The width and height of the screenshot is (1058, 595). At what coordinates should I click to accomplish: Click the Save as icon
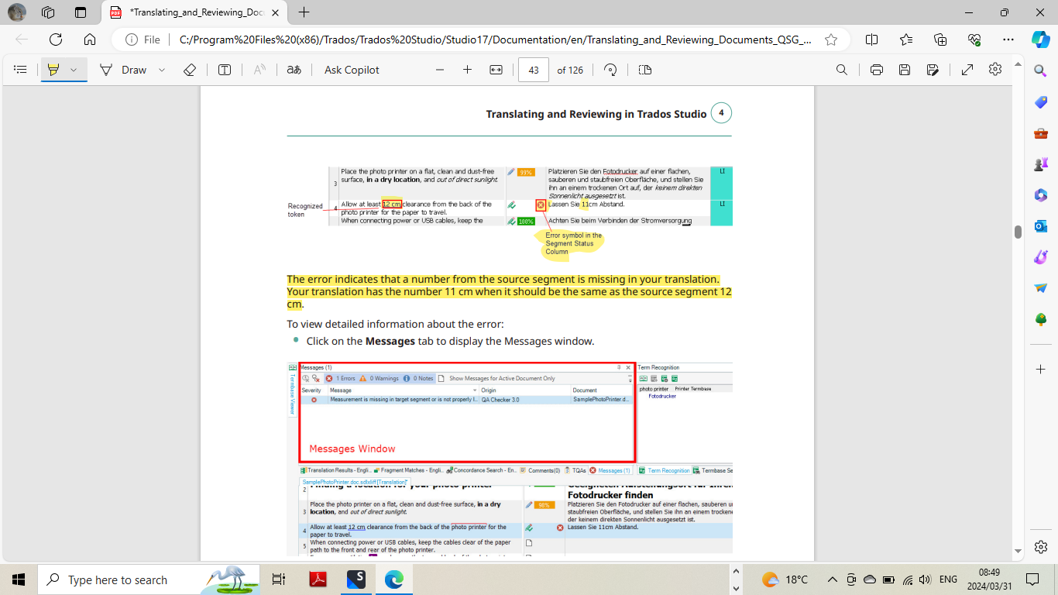click(933, 70)
